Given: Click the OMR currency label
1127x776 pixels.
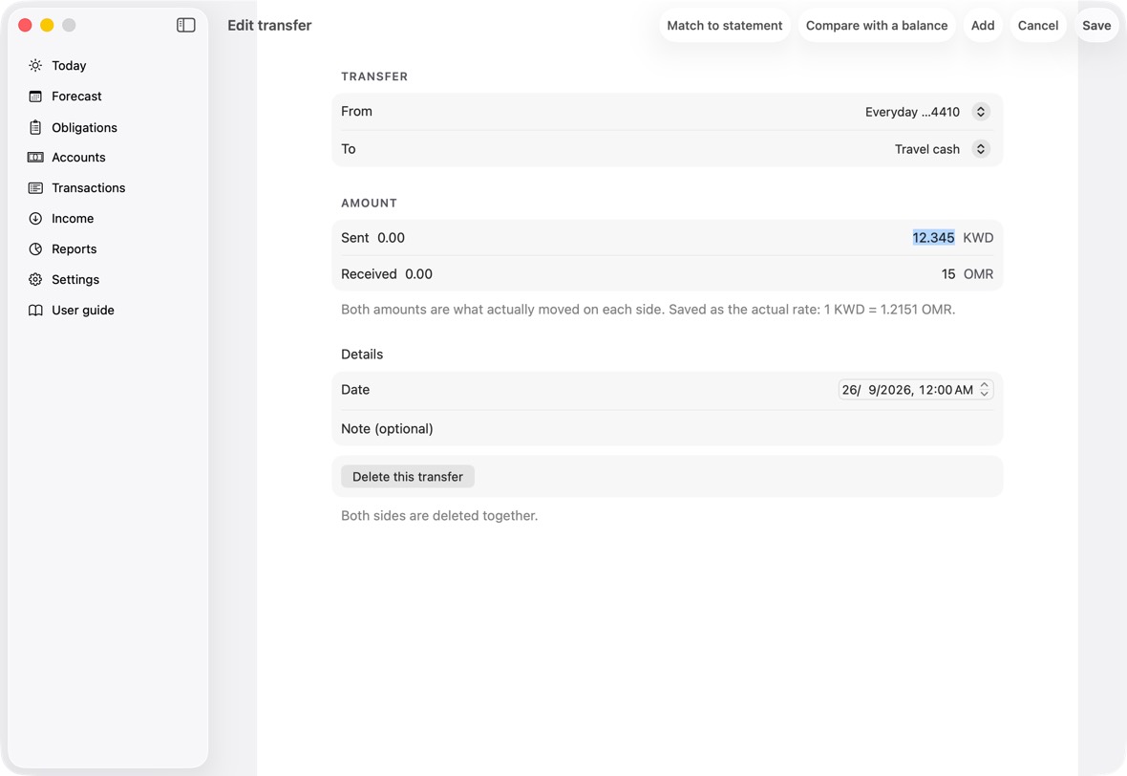Looking at the screenshot, I should [978, 274].
